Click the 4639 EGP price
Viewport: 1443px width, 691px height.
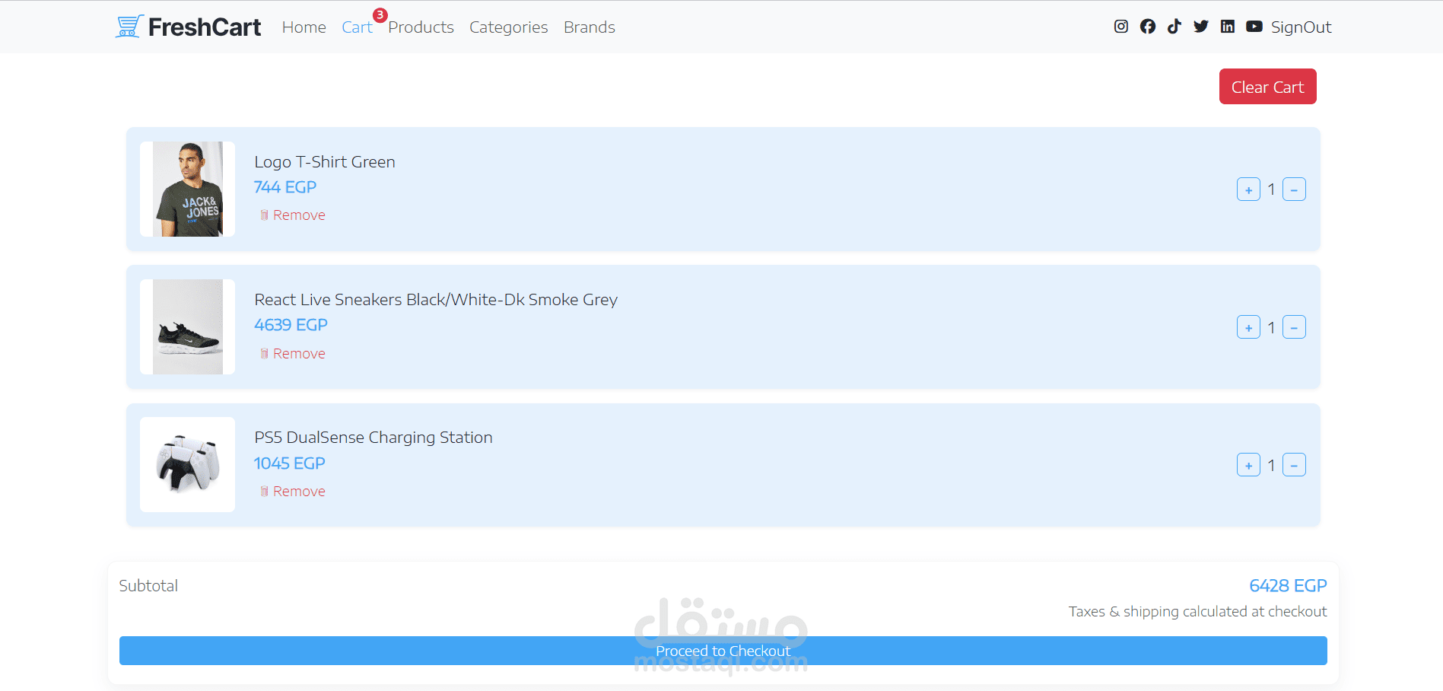(x=291, y=325)
